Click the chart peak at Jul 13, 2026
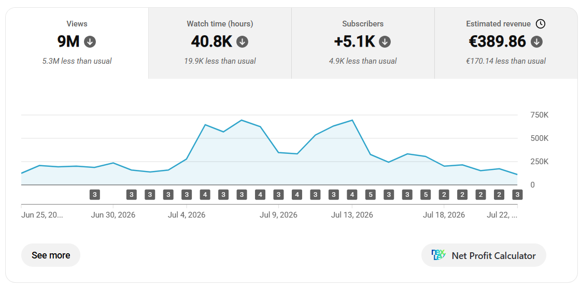 coord(352,120)
